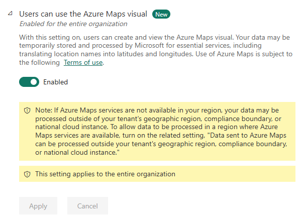Click the "Note:" word in the yellow box
304x221 pixels.
[44, 110]
